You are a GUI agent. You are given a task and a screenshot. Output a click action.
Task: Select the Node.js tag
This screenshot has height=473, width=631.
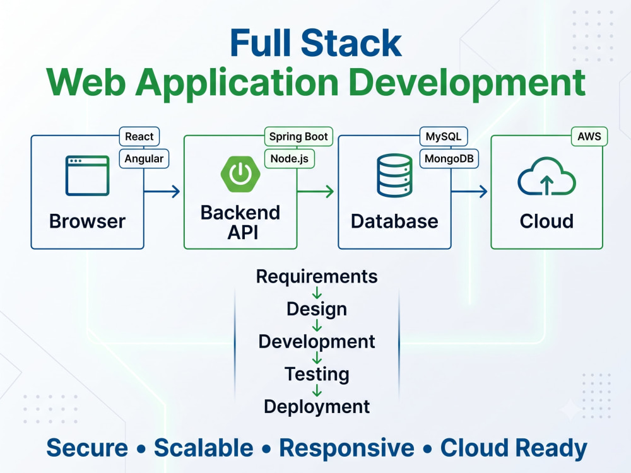[290, 158]
